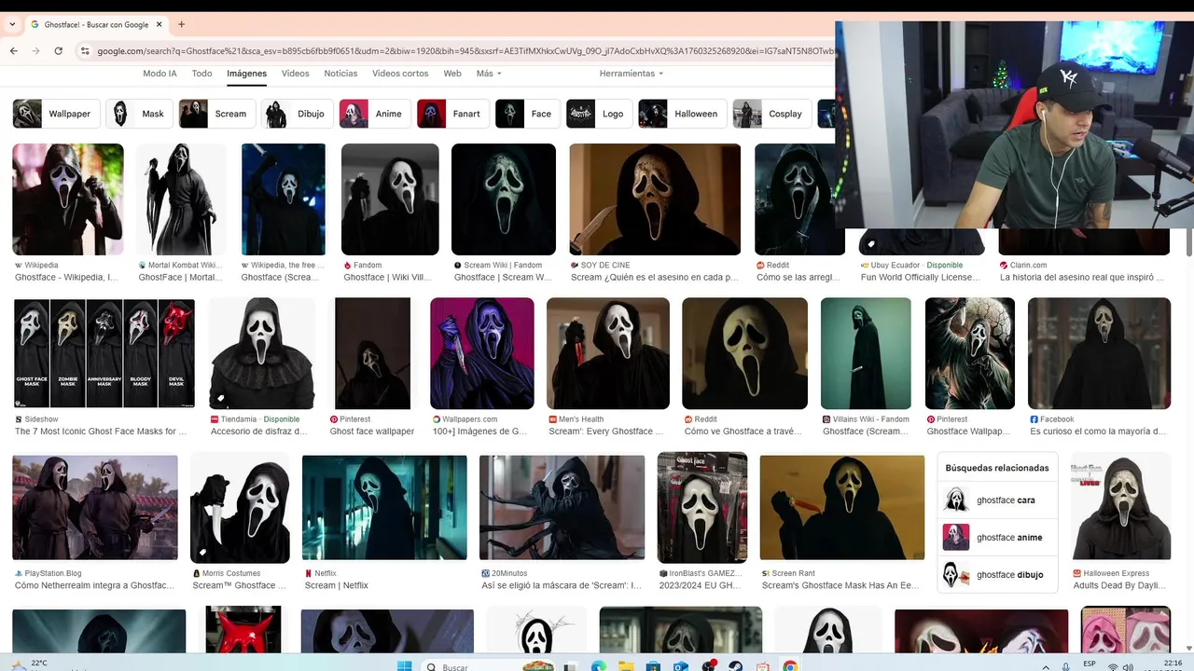The image size is (1194, 671).
Task: Open the Vídeos cortos tab
Action: (400, 74)
